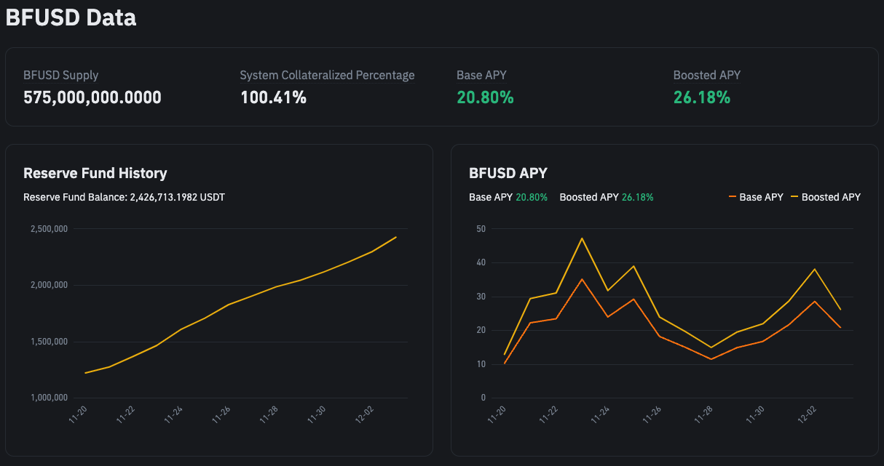Select the 575,000,000.0000 supply value
The height and width of the screenshot is (466, 884).
pyautogui.click(x=92, y=97)
